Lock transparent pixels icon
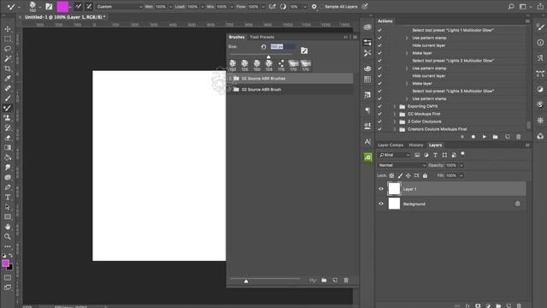The width and height of the screenshot is (547, 308). [x=391, y=175]
